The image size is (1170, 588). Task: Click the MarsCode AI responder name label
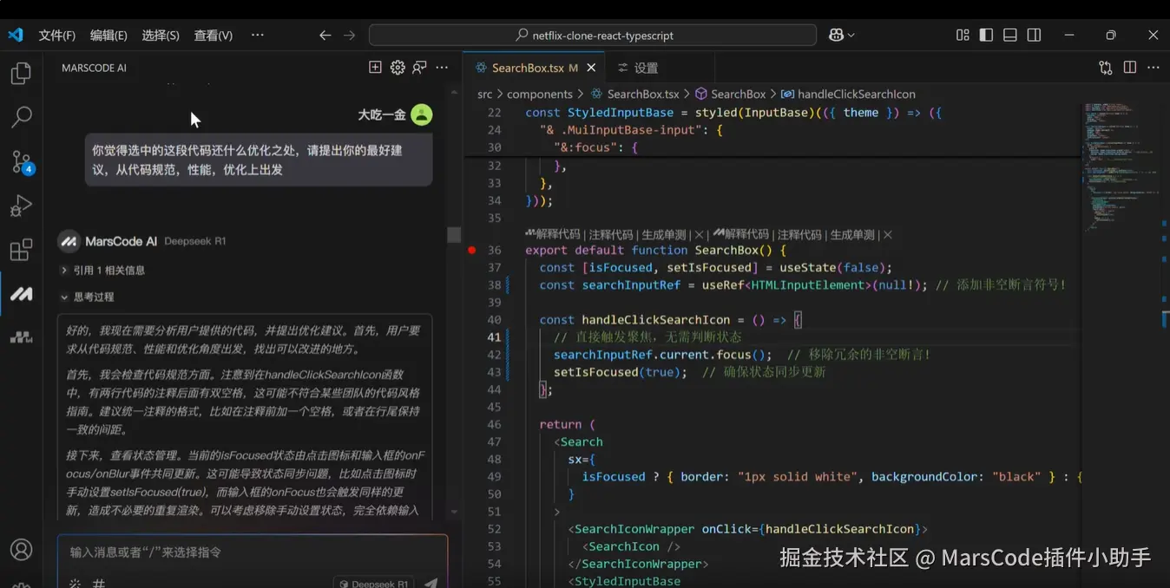[x=121, y=241]
